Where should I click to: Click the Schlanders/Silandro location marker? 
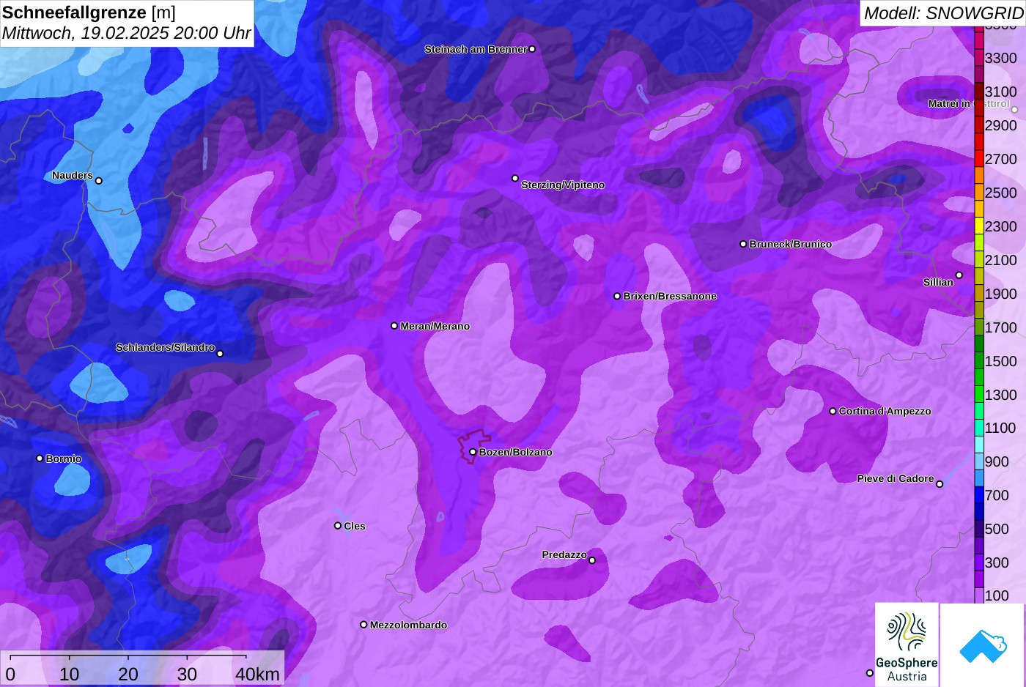220,354
